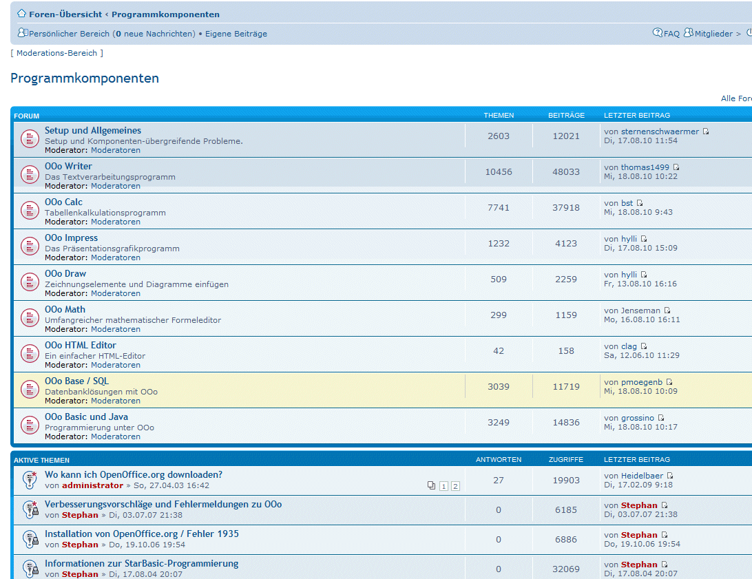The image size is (752, 579).
Task: Click topic icon for OpenOffice.org download thread
Action: pyautogui.click(x=30, y=480)
